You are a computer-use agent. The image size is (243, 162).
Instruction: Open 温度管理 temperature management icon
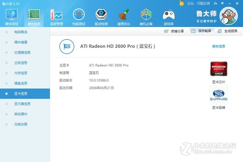click(56, 17)
